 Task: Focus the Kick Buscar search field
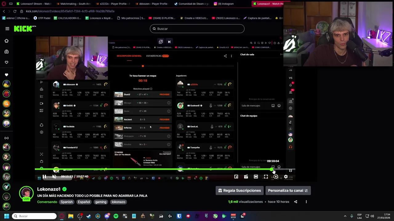197,29
